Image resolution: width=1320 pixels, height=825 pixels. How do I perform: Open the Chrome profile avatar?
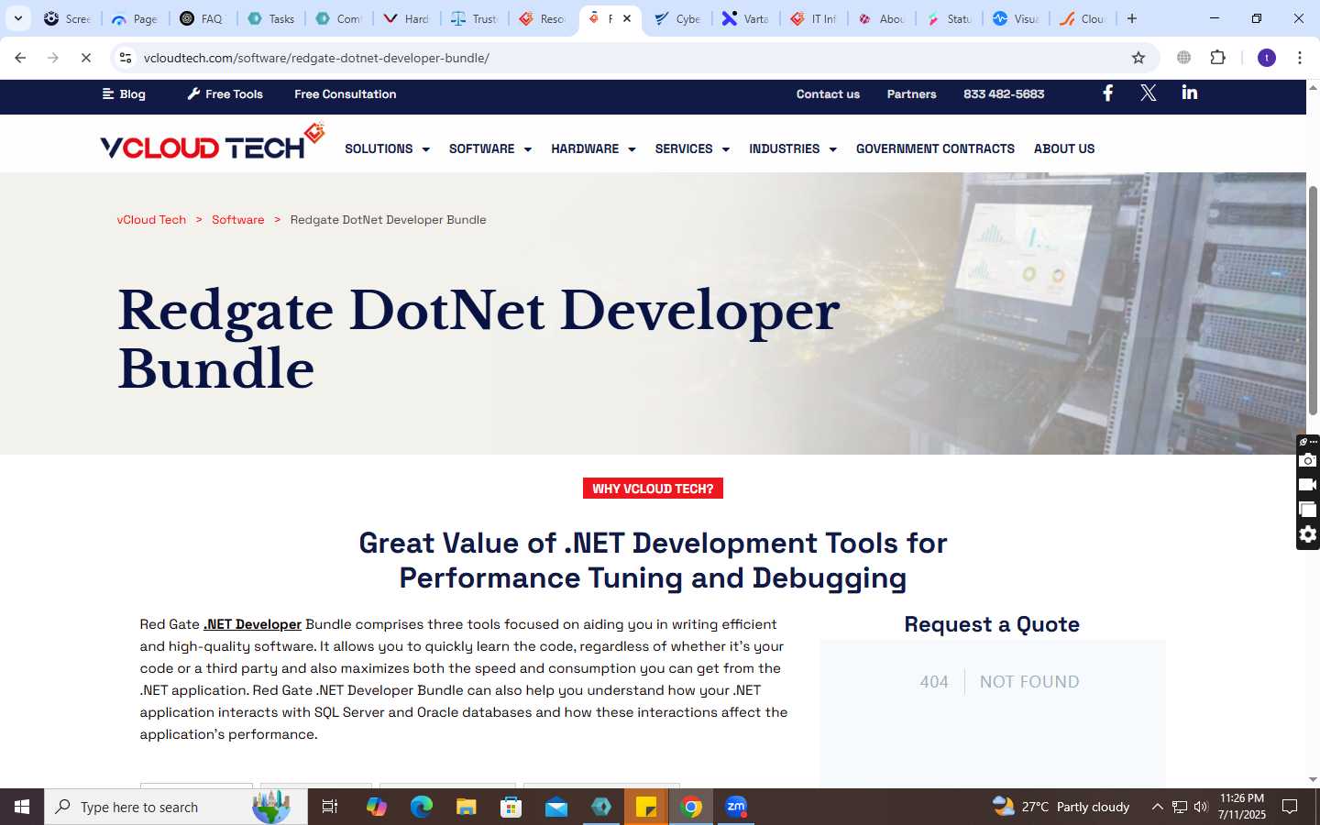pos(1267,58)
